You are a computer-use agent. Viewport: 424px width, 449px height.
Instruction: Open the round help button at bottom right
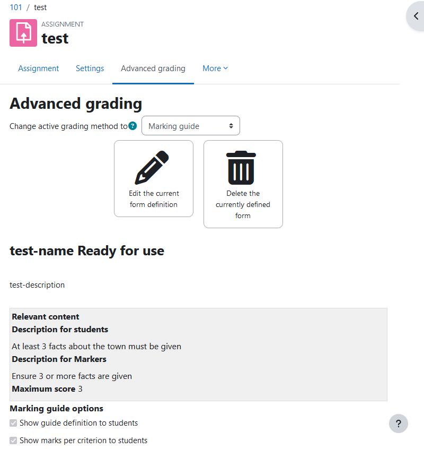(398, 424)
